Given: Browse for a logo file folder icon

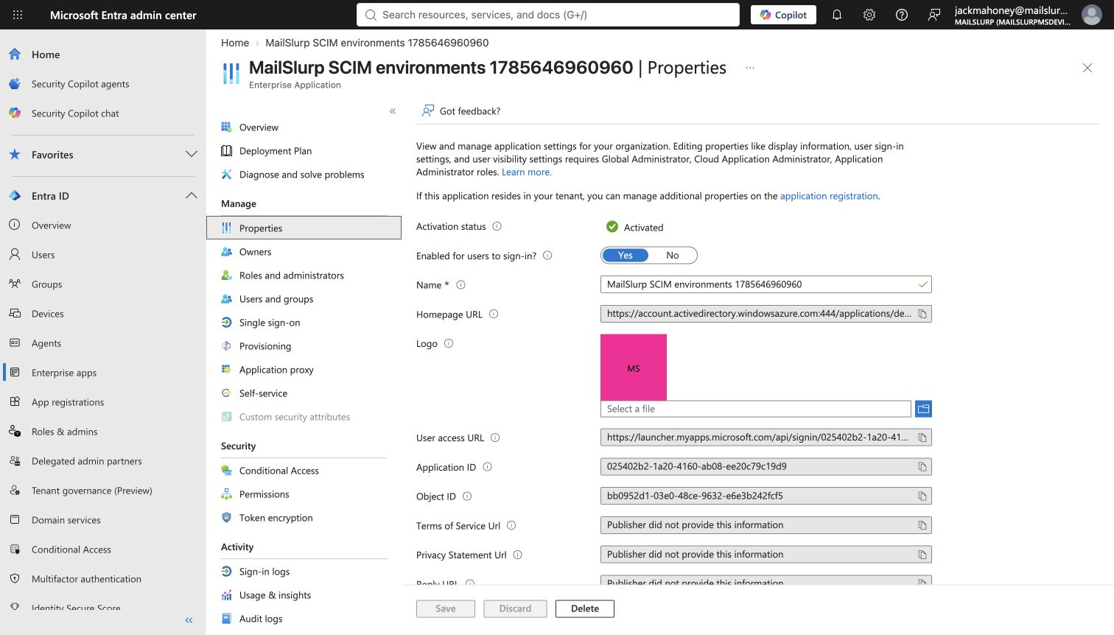Looking at the screenshot, I should pos(923,409).
